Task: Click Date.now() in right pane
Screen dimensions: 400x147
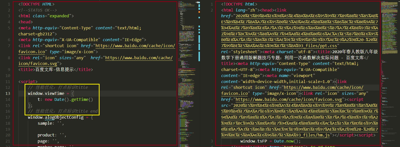Action: coord(286,141)
